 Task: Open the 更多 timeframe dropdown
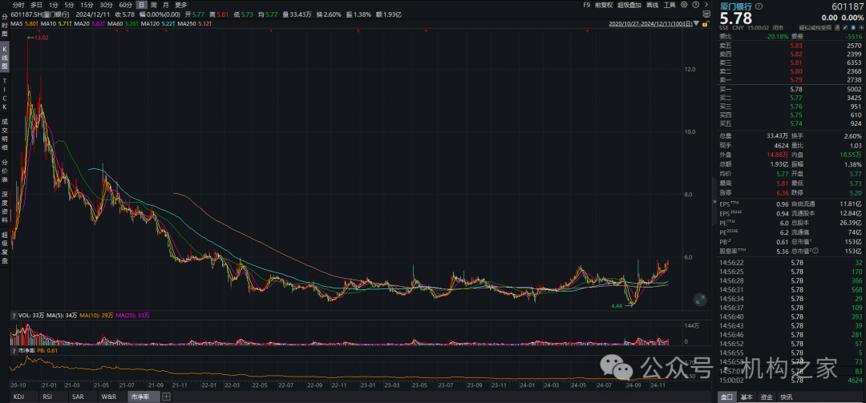(x=181, y=5)
